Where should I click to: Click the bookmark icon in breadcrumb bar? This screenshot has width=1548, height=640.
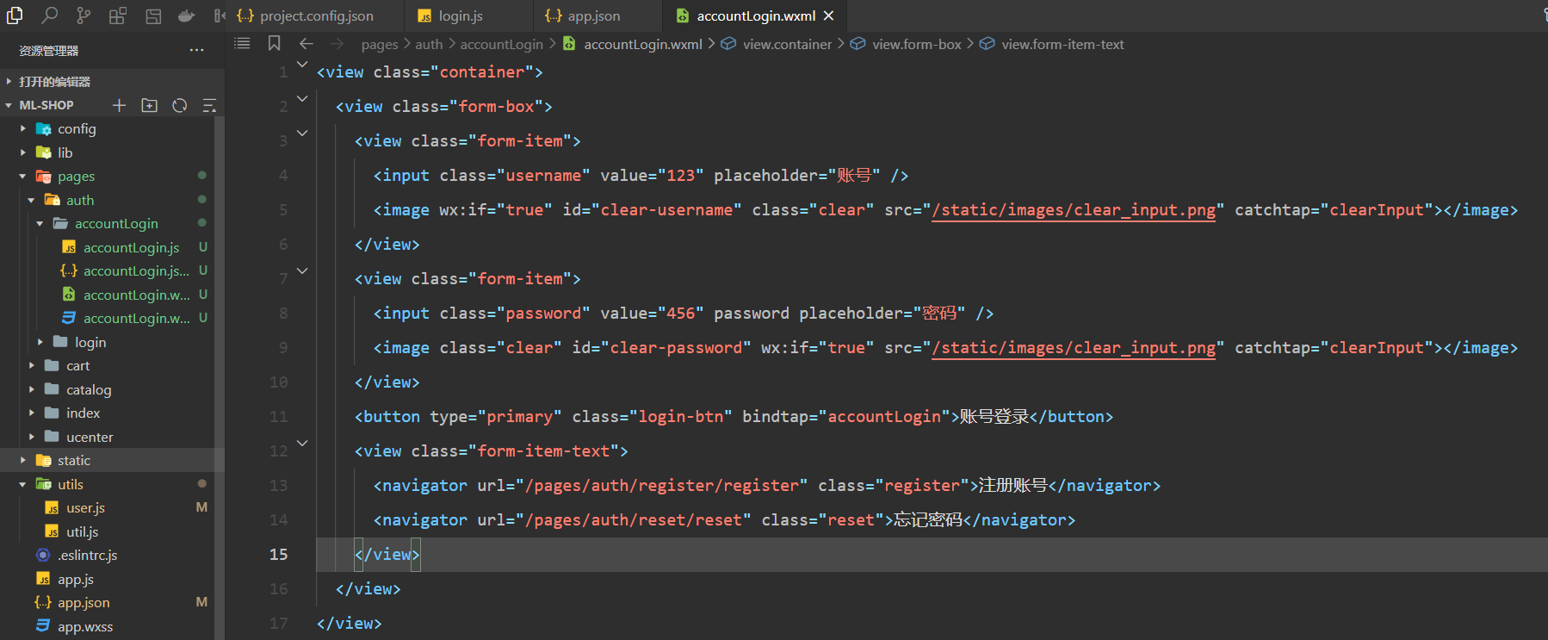pyautogui.click(x=274, y=43)
